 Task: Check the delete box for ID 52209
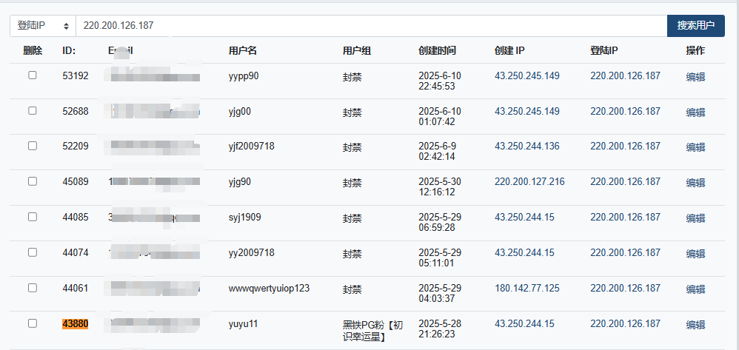tap(32, 146)
